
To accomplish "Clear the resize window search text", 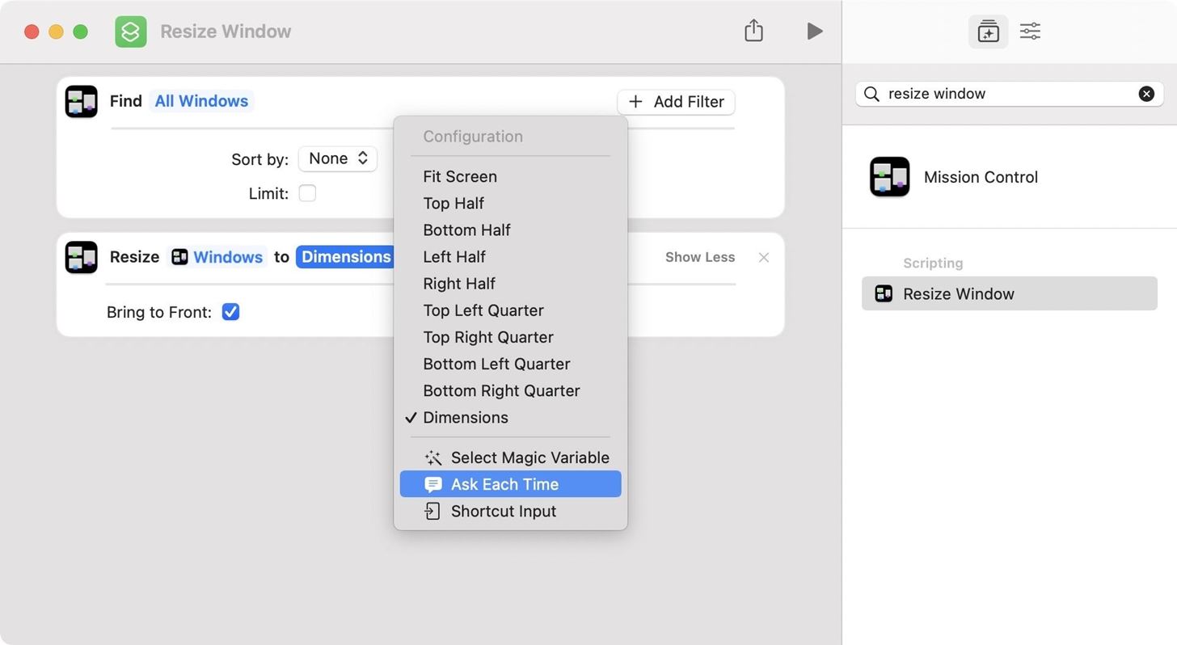I will [1146, 94].
